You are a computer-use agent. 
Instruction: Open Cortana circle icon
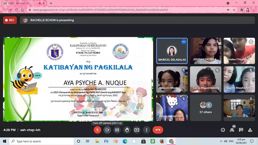pos(78,141)
